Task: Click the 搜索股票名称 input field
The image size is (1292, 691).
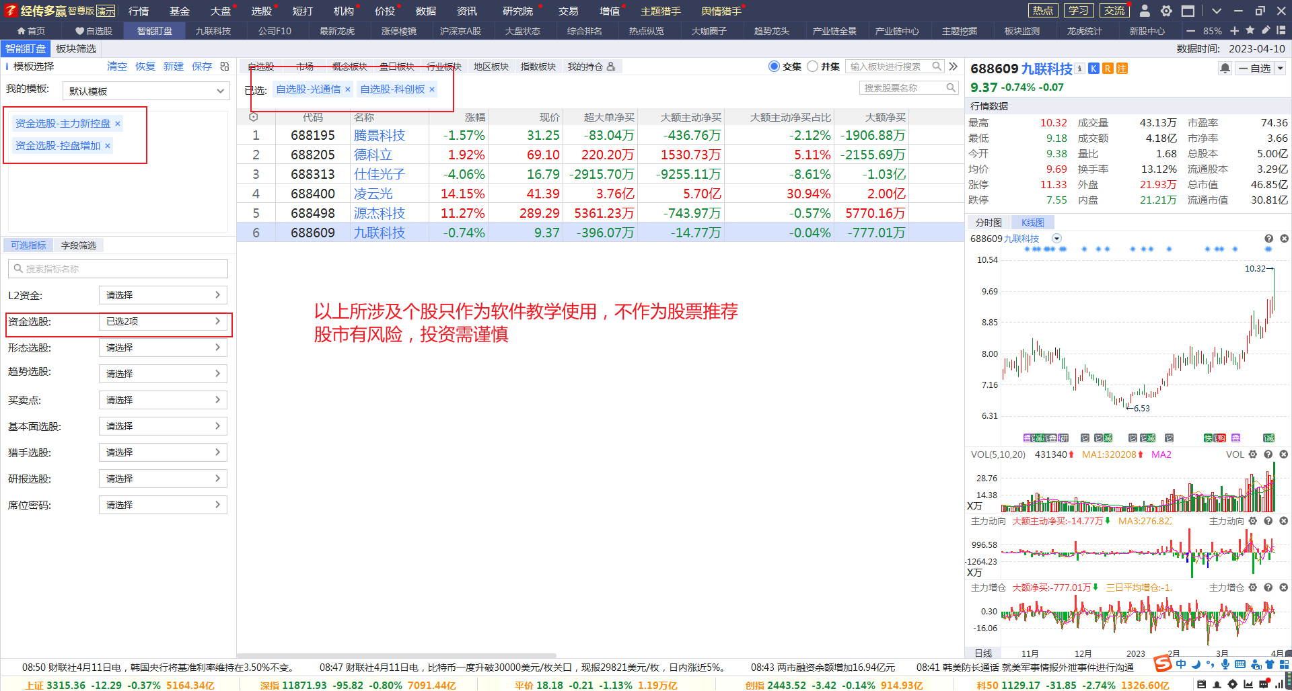Action: pyautogui.click(x=908, y=88)
